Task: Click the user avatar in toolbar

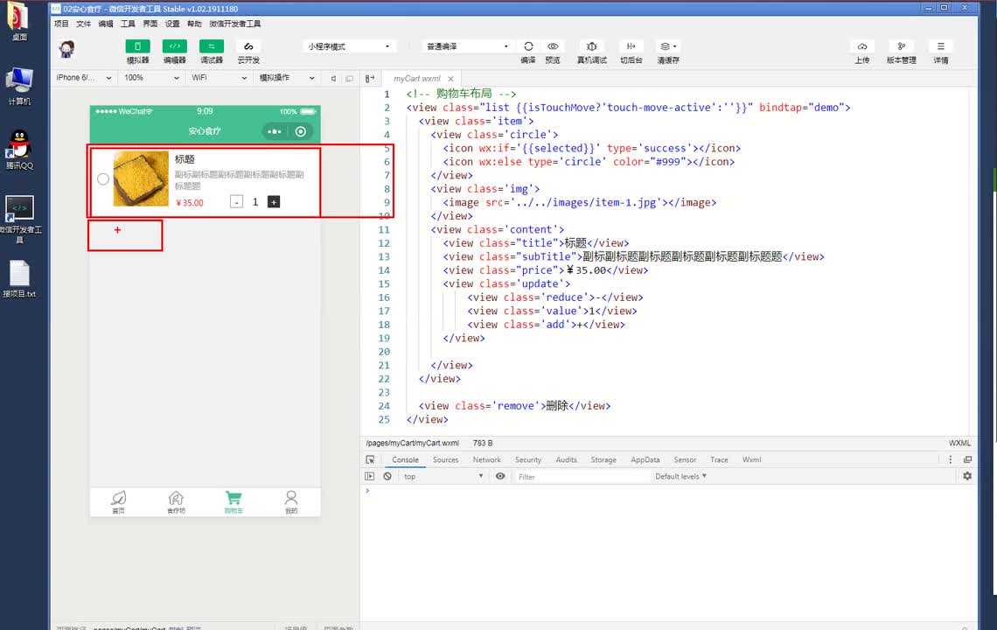Action: coord(66,49)
